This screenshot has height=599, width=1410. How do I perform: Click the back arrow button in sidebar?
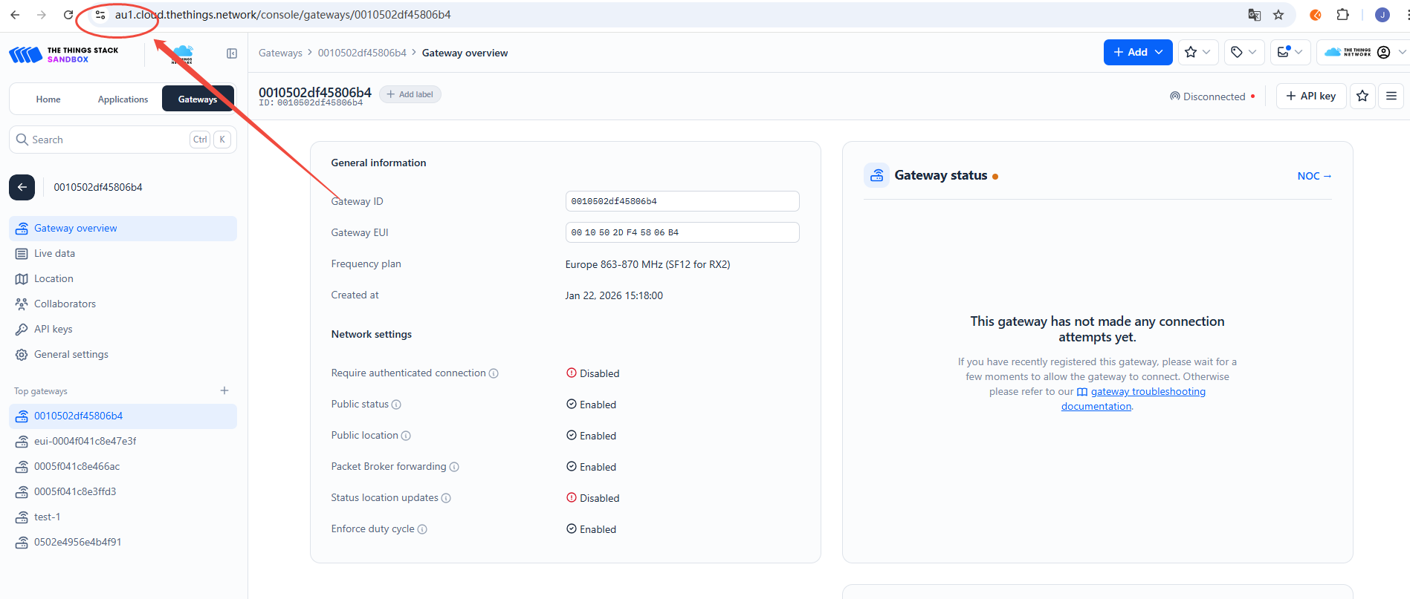pyautogui.click(x=22, y=188)
